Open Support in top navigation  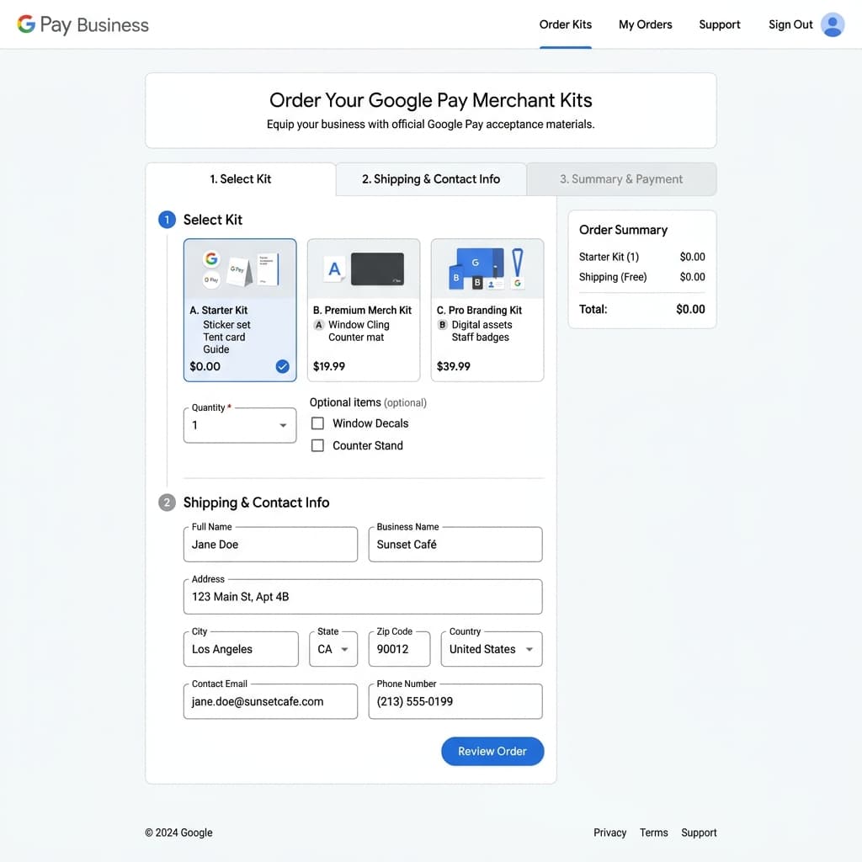click(720, 24)
